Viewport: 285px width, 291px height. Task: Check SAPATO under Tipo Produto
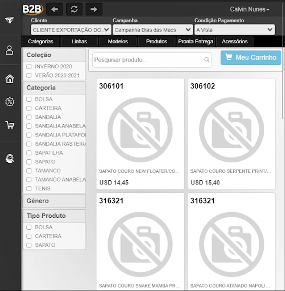pyautogui.click(x=29, y=245)
